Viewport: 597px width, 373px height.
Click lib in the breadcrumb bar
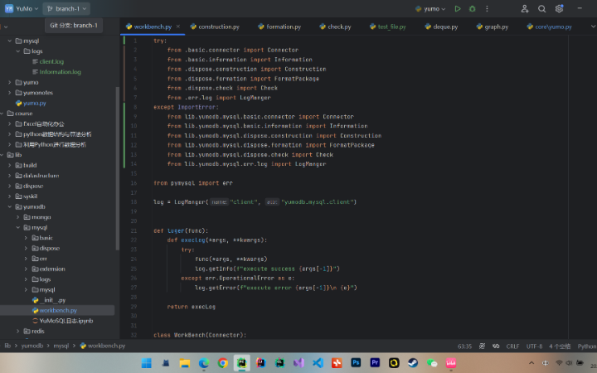[x=7, y=346]
